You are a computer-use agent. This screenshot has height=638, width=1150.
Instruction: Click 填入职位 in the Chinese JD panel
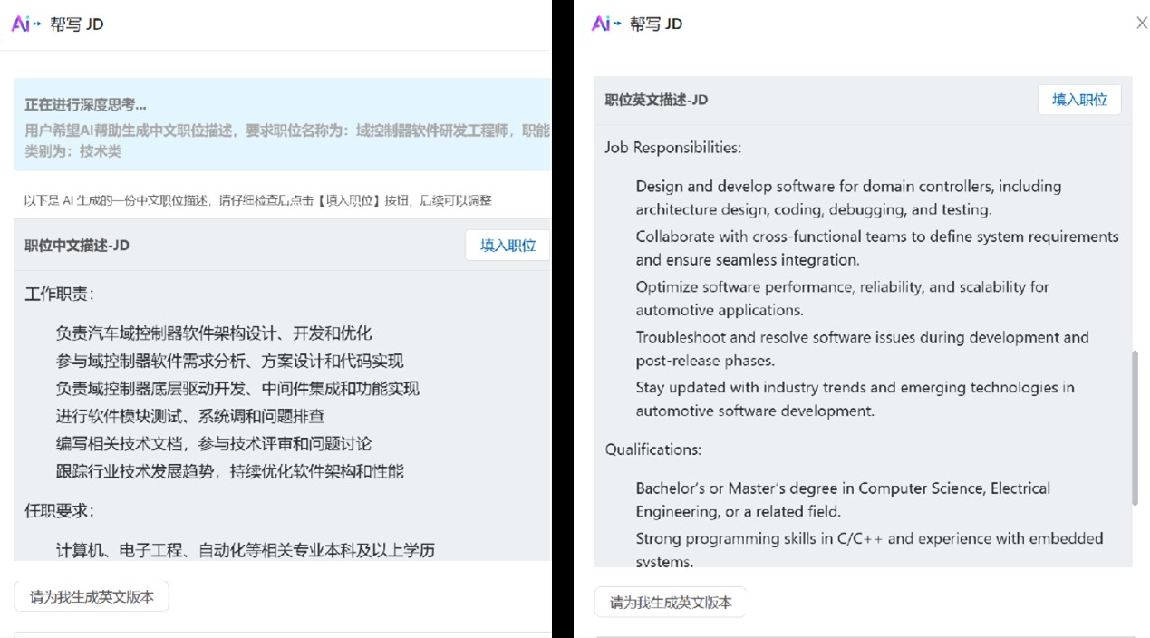(x=507, y=245)
